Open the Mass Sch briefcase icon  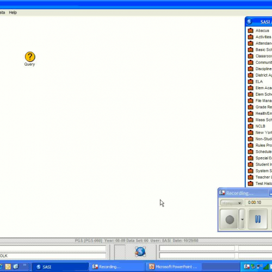[x=250, y=120]
